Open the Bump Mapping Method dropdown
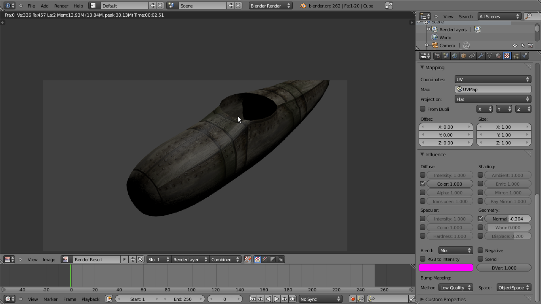 (x=455, y=288)
